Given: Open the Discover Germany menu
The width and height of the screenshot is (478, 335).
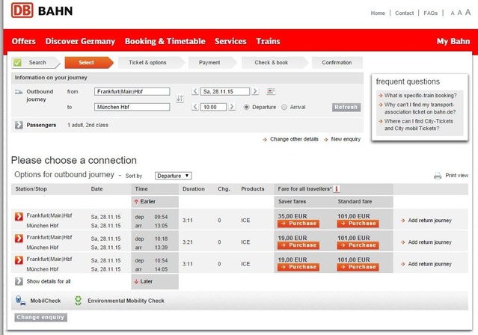Looking at the screenshot, I should (80, 41).
